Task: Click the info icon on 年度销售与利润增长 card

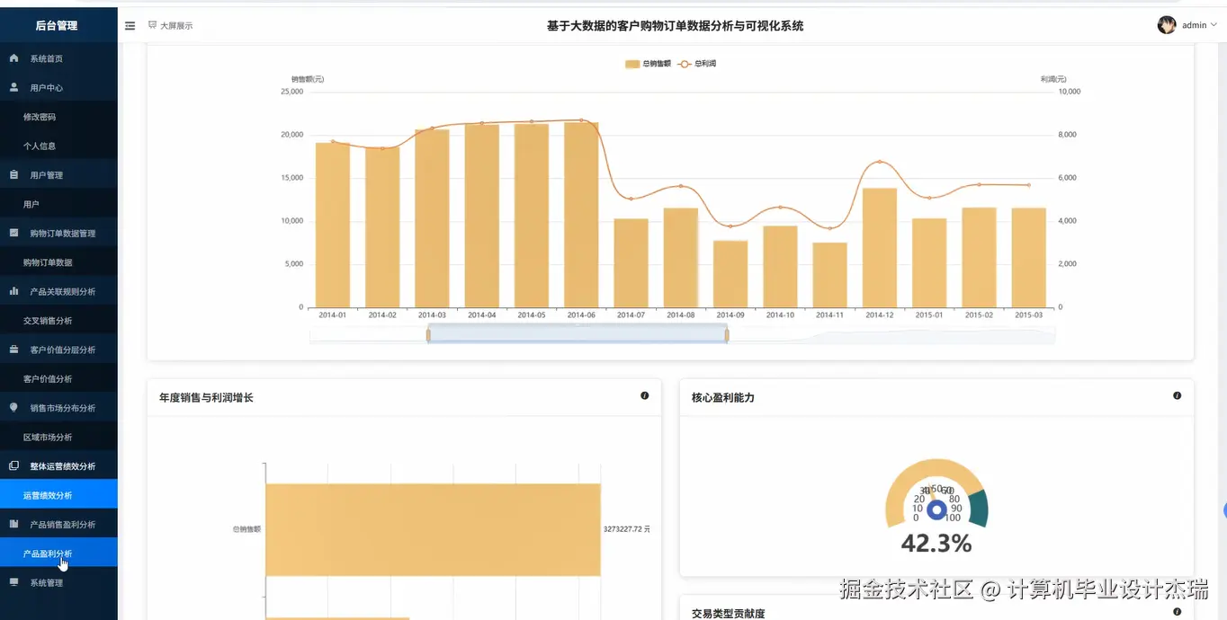Action: pos(644,395)
